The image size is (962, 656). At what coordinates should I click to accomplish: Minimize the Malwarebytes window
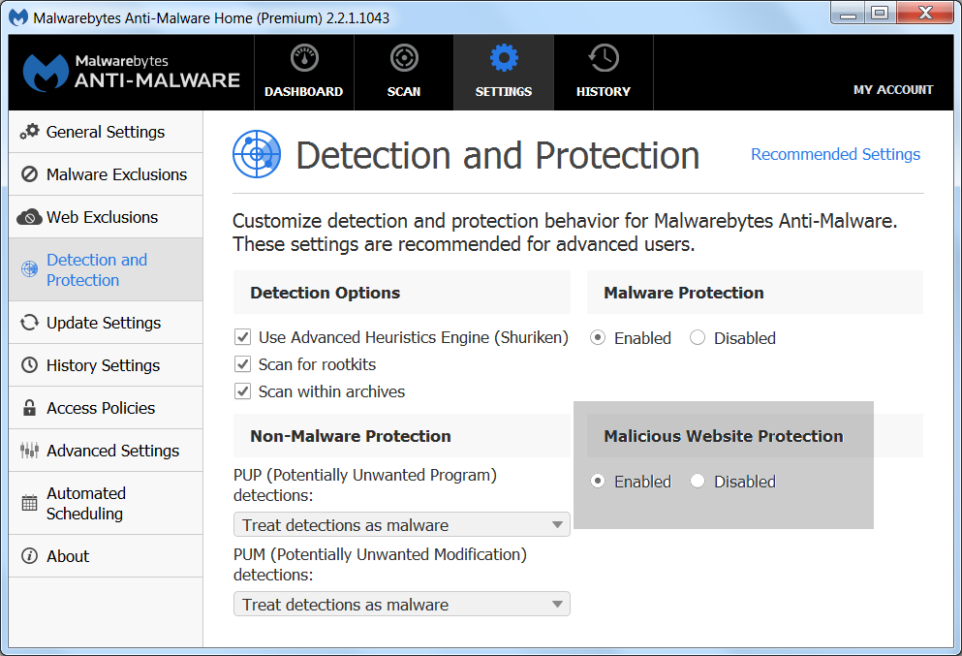[x=848, y=14]
